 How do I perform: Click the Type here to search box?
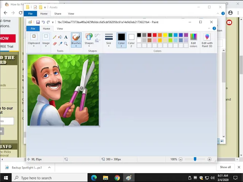click(50, 178)
